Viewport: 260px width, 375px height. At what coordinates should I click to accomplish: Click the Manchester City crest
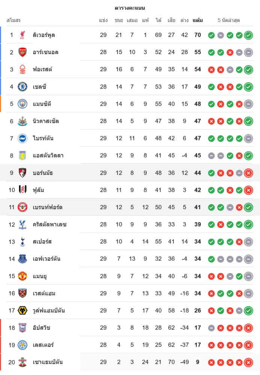pyautogui.click(x=23, y=104)
